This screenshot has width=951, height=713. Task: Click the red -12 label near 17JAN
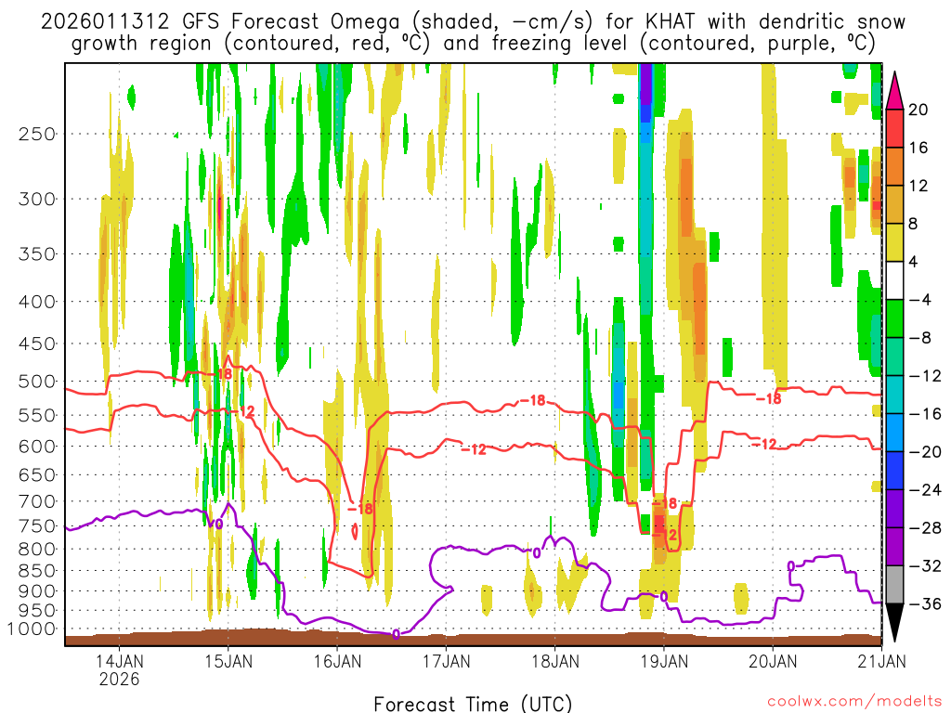[474, 449]
